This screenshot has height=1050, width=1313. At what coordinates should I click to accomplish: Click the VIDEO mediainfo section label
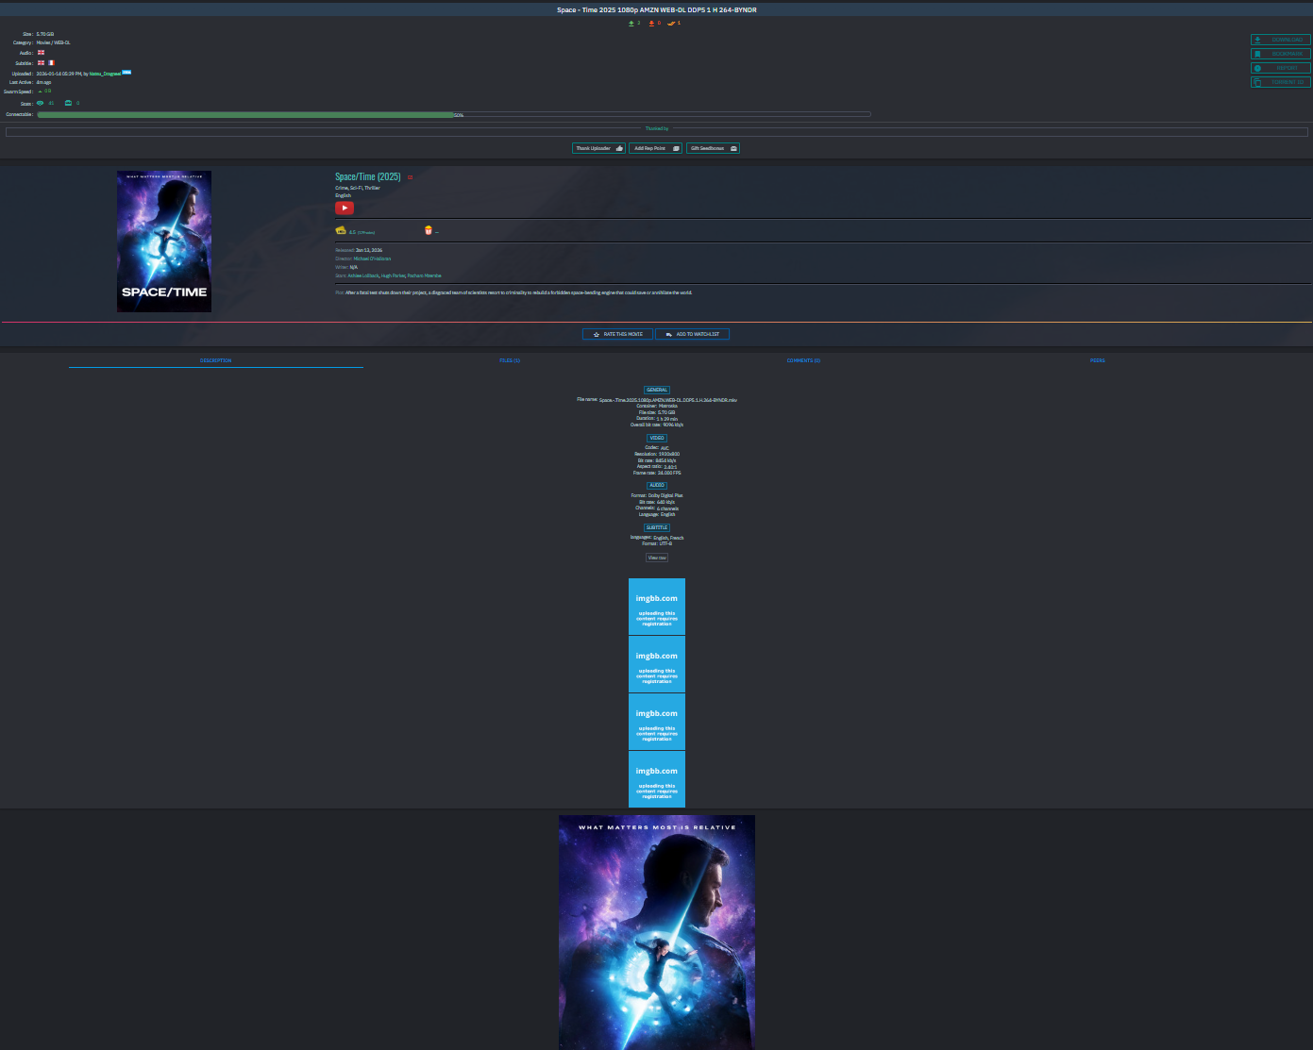click(657, 438)
